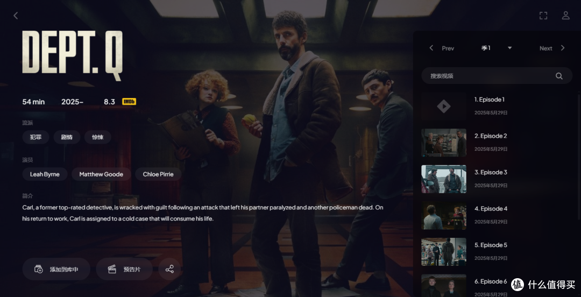Open Episode 3 thumbnail
Viewport: 581px width, 297px height.
[444, 179]
